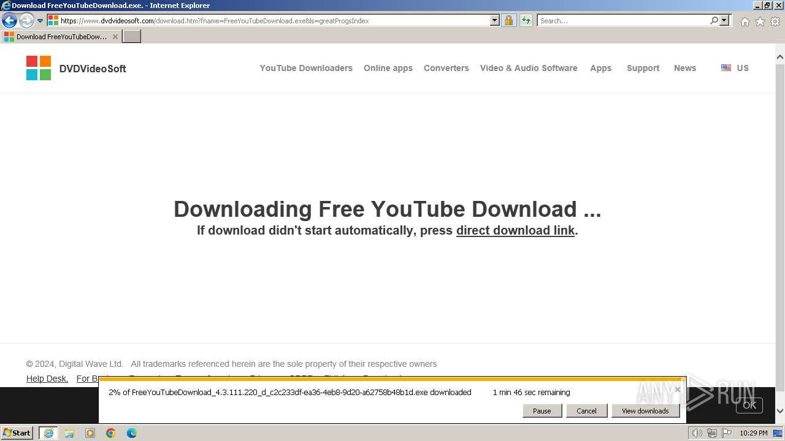Click the 1 min 46 sec remaining text
This screenshot has width=785, height=441.
[532, 393]
